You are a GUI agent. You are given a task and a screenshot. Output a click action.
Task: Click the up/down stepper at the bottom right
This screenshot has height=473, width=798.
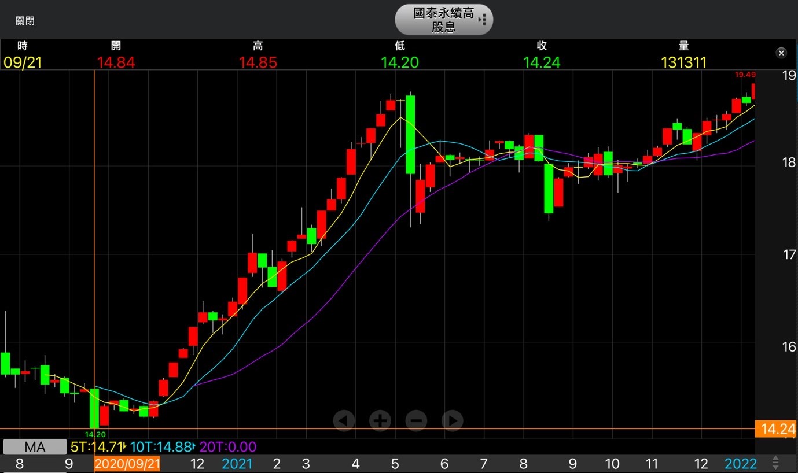(x=775, y=463)
